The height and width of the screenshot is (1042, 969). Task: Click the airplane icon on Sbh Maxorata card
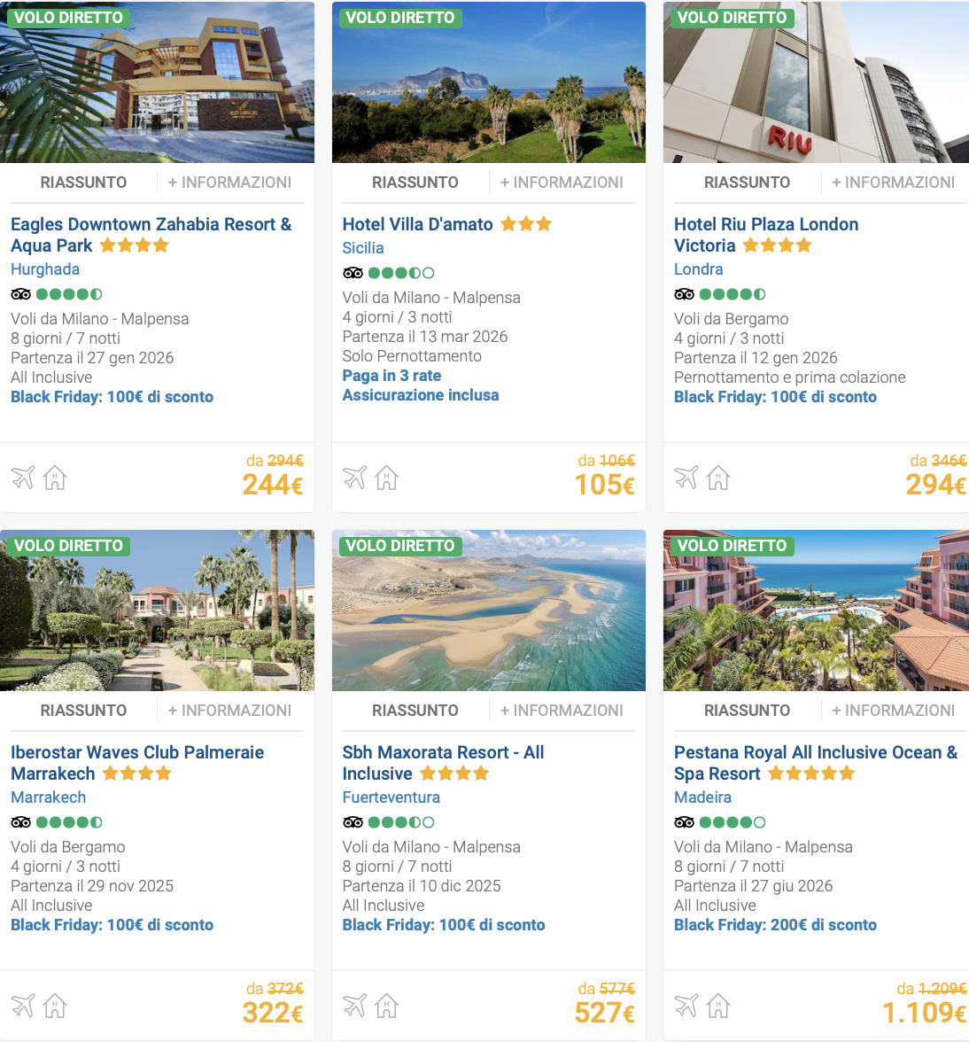point(355,1005)
